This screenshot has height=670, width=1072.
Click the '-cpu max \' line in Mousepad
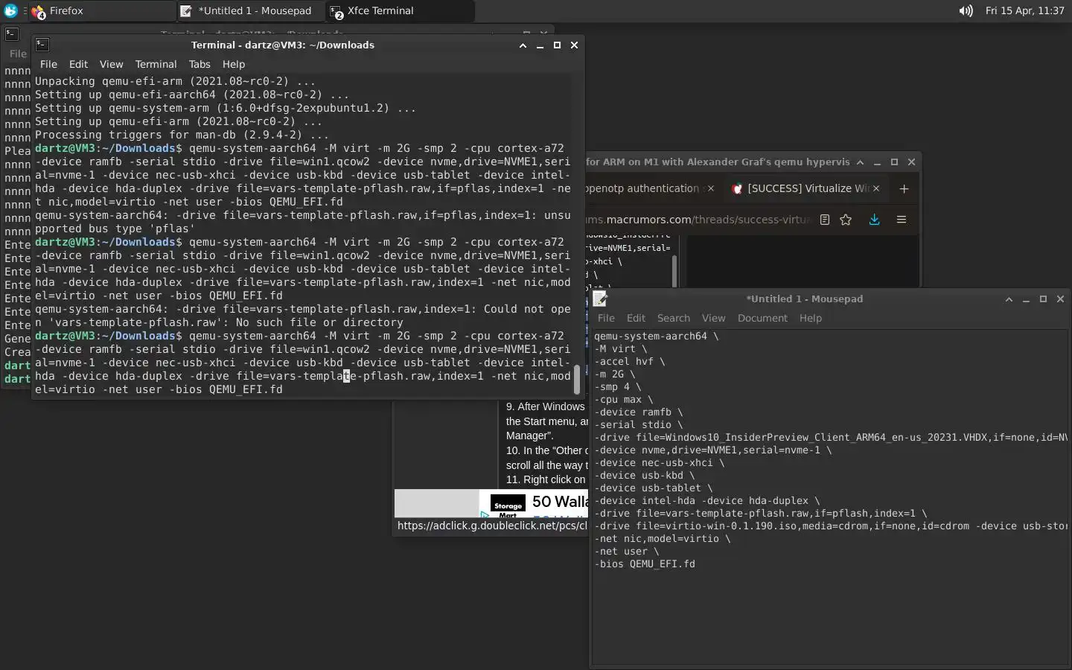click(623, 399)
